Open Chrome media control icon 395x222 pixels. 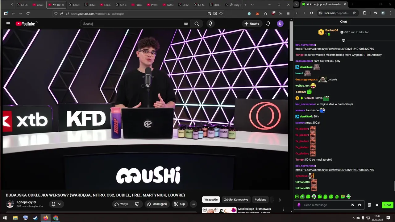click(376, 13)
